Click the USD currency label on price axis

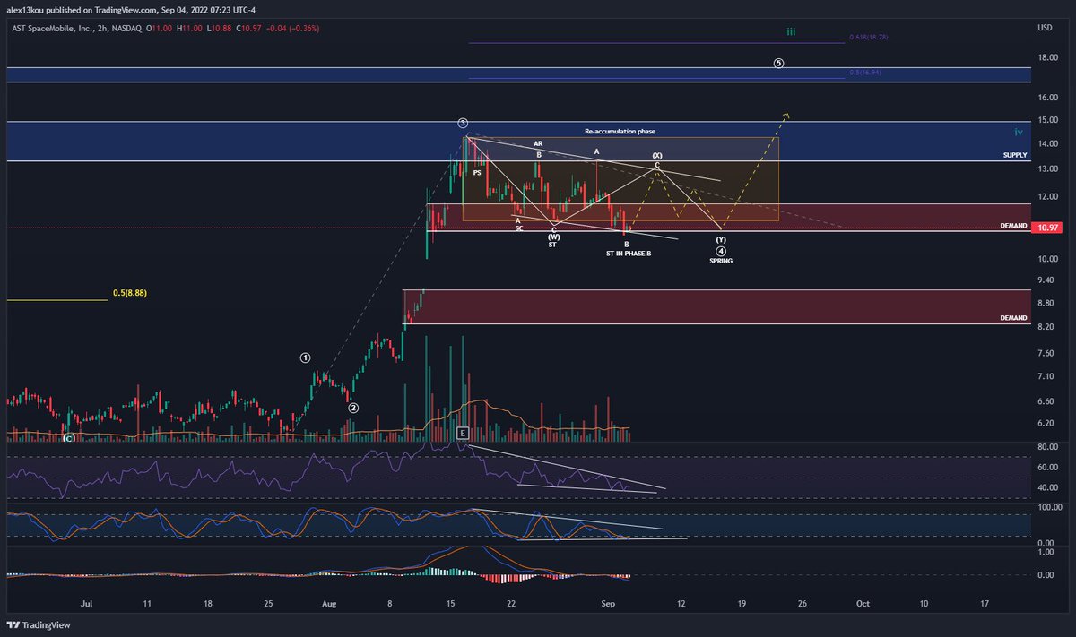point(1045,29)
